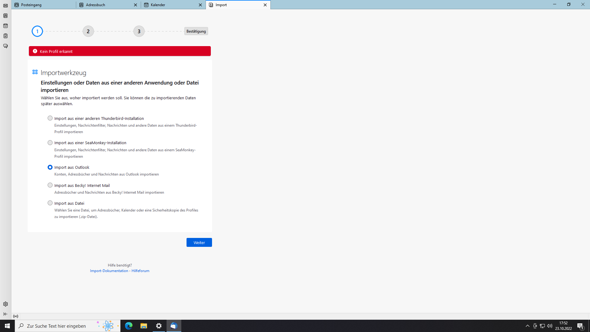590x332 pixels.
Task: Click step 2 in progress indicator
Action: pyautogui.click(x=88, y=31)
